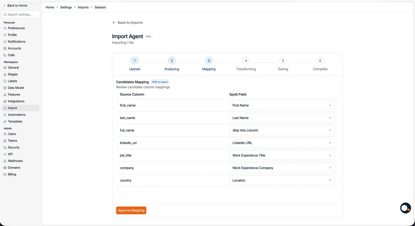Screen dimensions: 415x226
Task: Click the country source column cell
Action: click(126, 180)
